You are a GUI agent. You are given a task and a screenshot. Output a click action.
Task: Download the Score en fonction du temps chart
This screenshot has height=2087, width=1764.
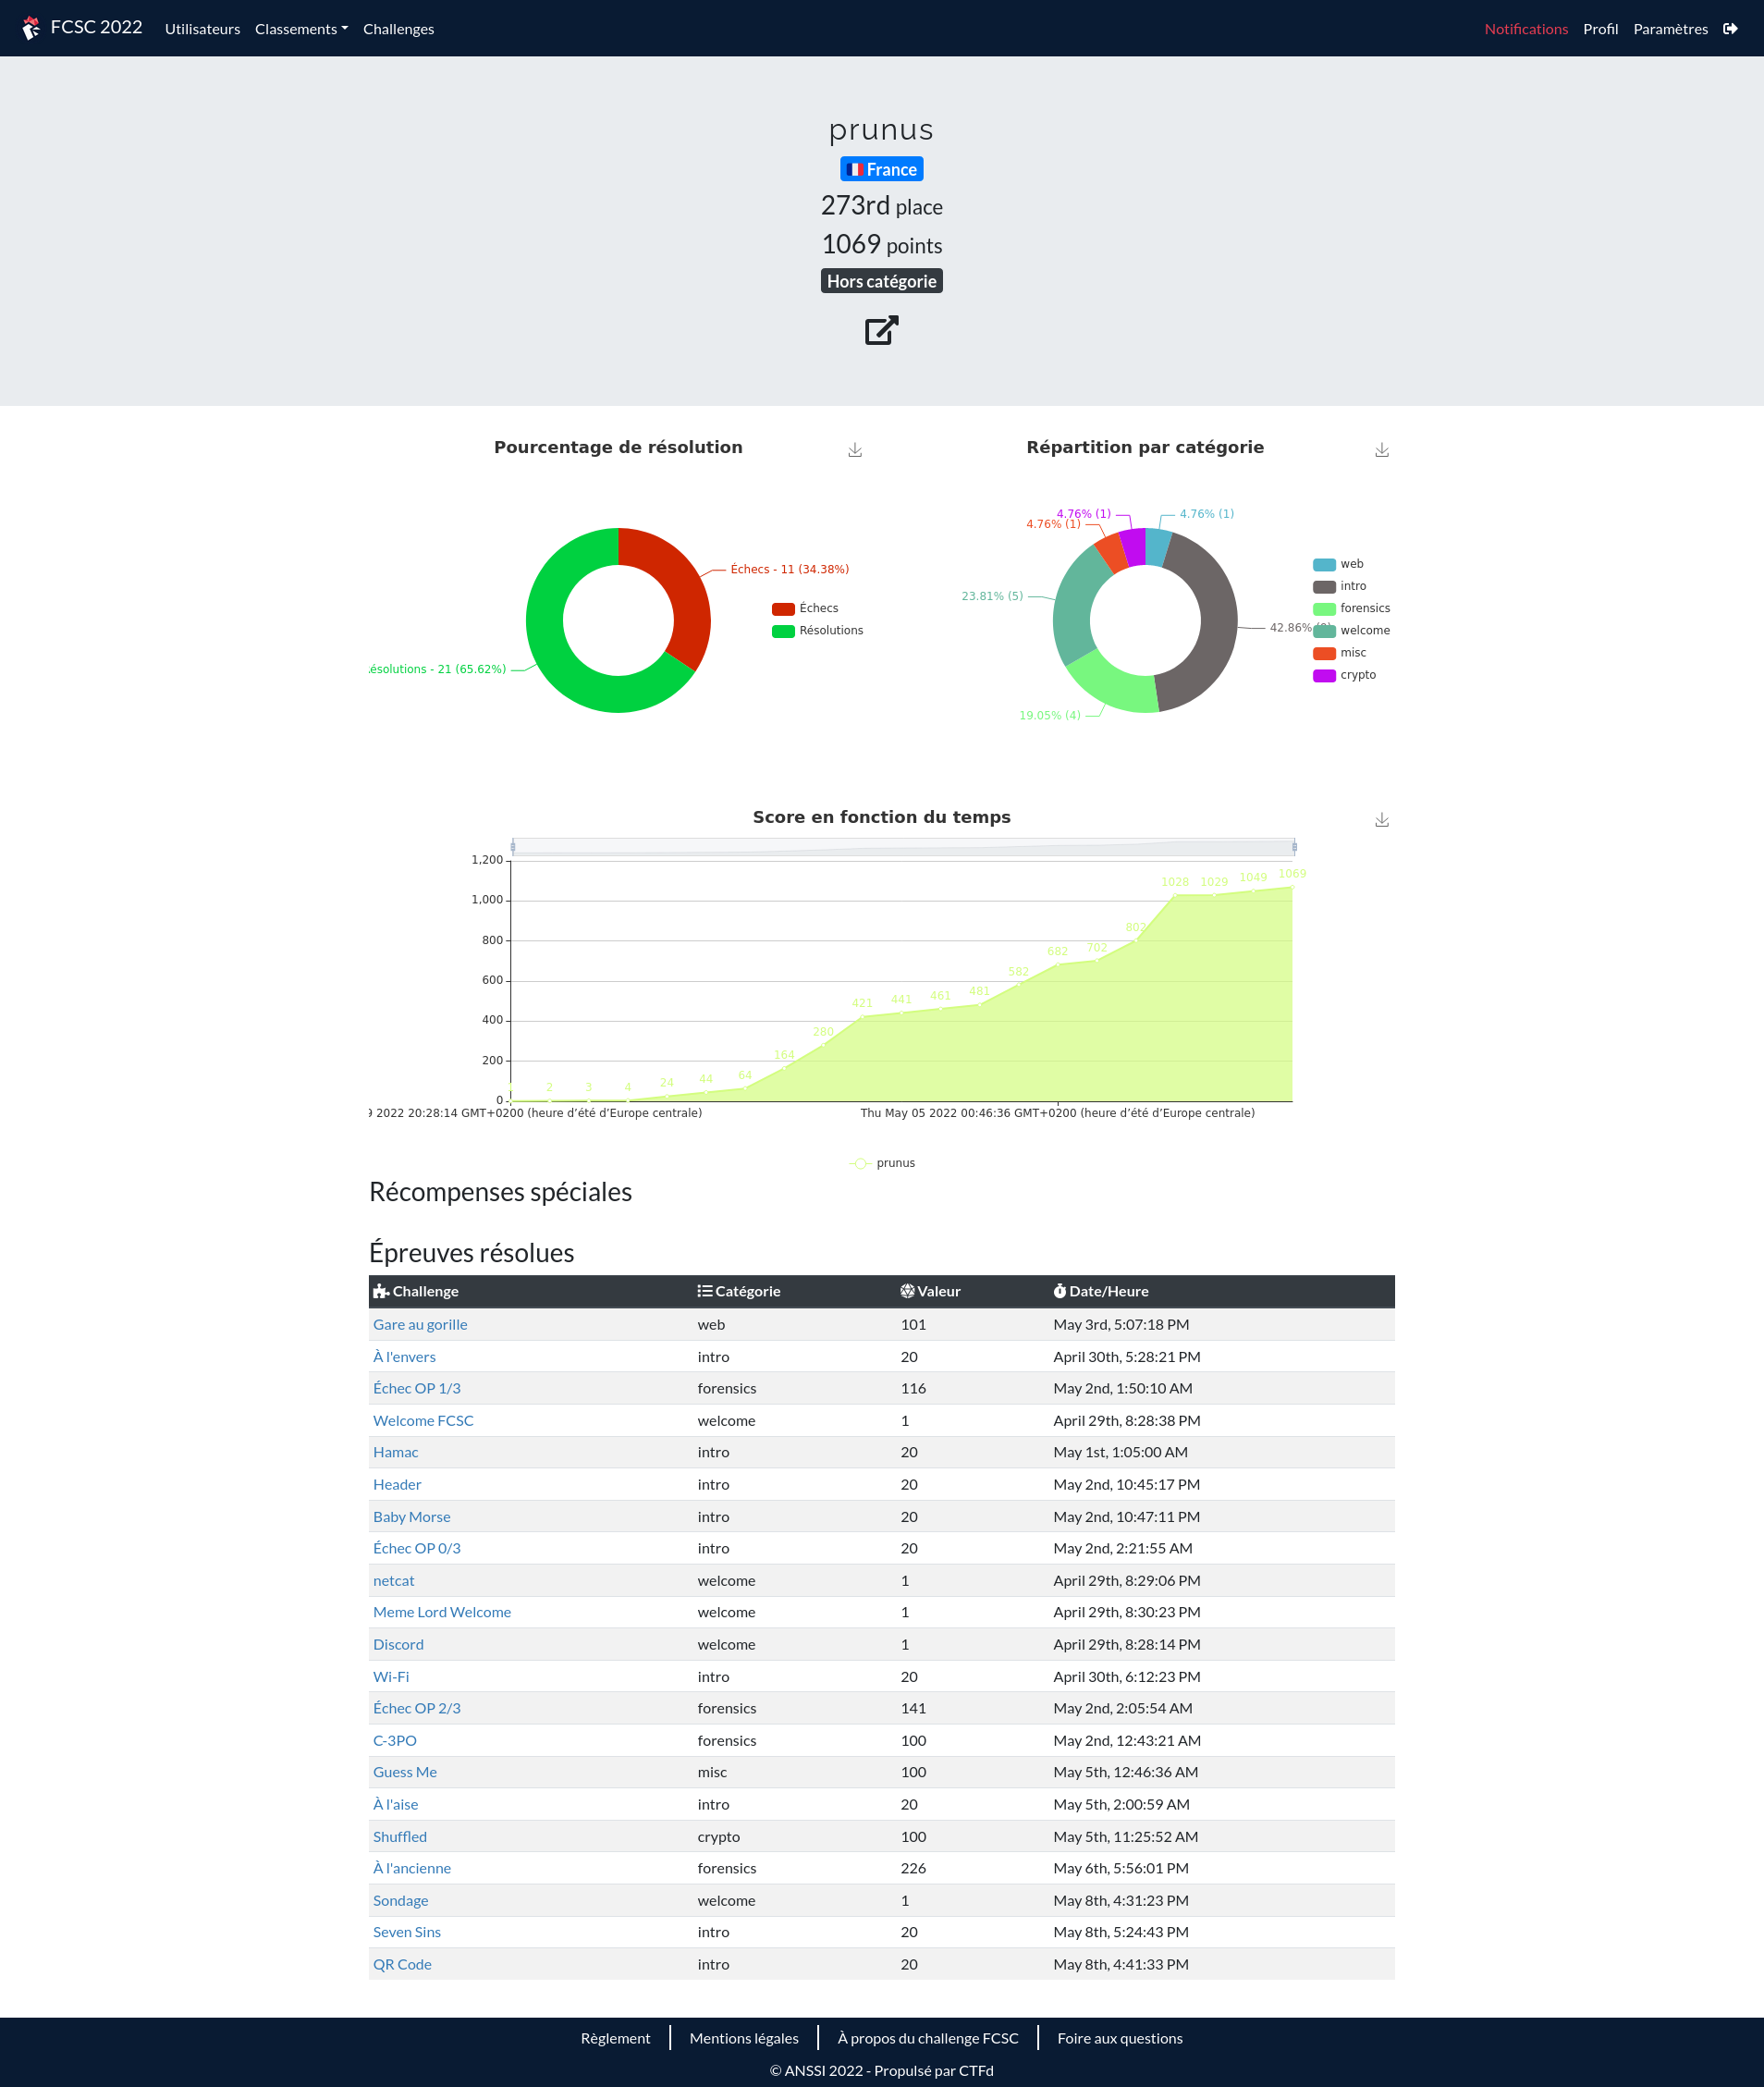click(1381, 820)
